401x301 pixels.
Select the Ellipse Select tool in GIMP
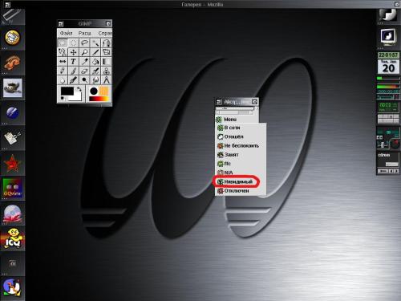[x=73, y=43]
